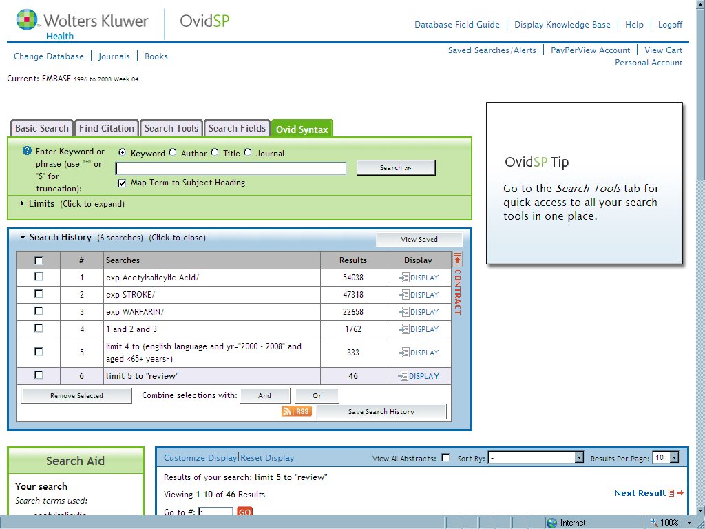
Task: Click View Cart link
Action: click(x=664, y=50)
